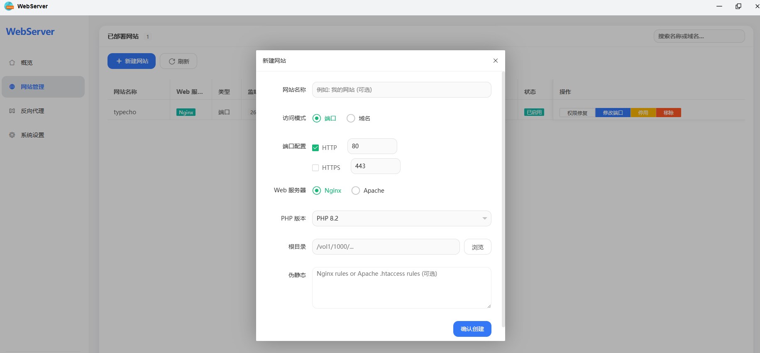The height and width of the screenshot is (353, 760).
Task: Open the PHP 版本 dropdown
Action: click(402, 218)
